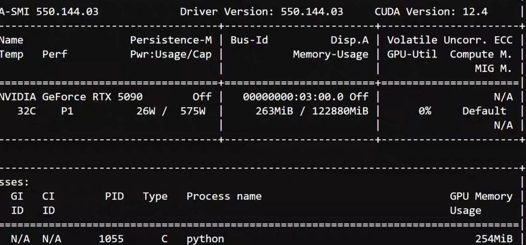Screen dimensions: 526x245
Task: Click the Memory-Usage header text
Action: [x=331, y=54]
